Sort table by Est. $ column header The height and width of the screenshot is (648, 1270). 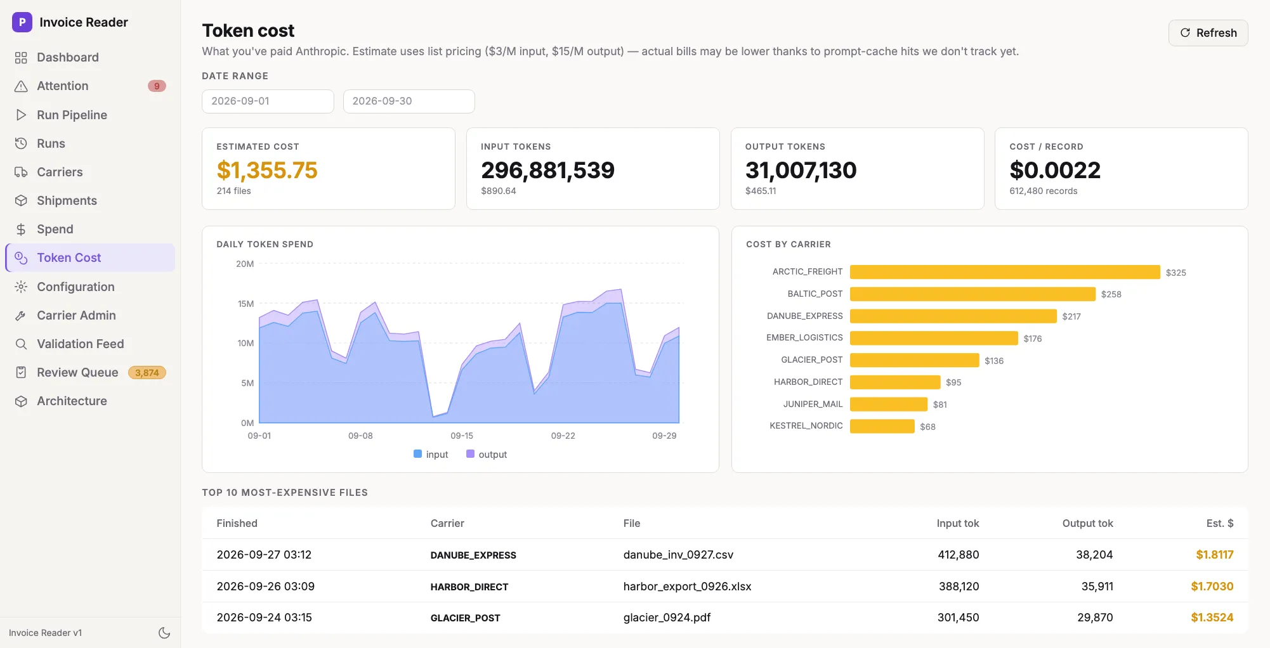point(1219,523)
